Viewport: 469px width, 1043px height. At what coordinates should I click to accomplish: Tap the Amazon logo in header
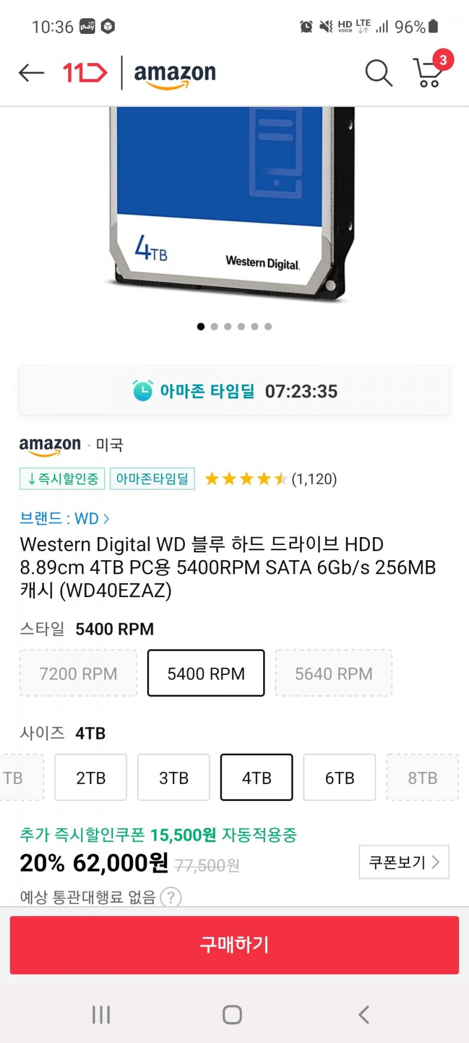[175, 75]
